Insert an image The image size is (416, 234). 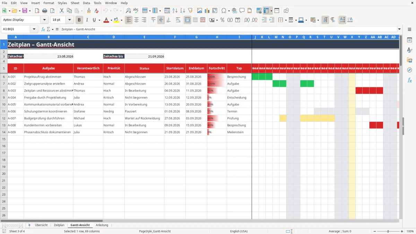pyautogui.click(x=200, y=11)
